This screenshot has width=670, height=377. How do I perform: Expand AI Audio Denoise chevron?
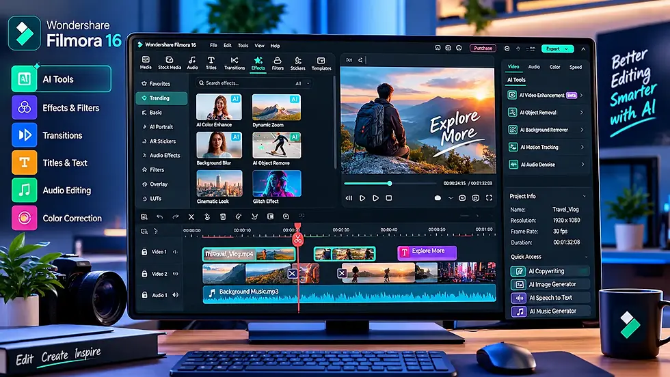point(582,165)
